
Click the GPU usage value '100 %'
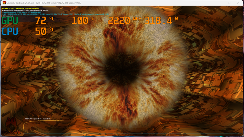pyautogui.click(x=83, y=20)
